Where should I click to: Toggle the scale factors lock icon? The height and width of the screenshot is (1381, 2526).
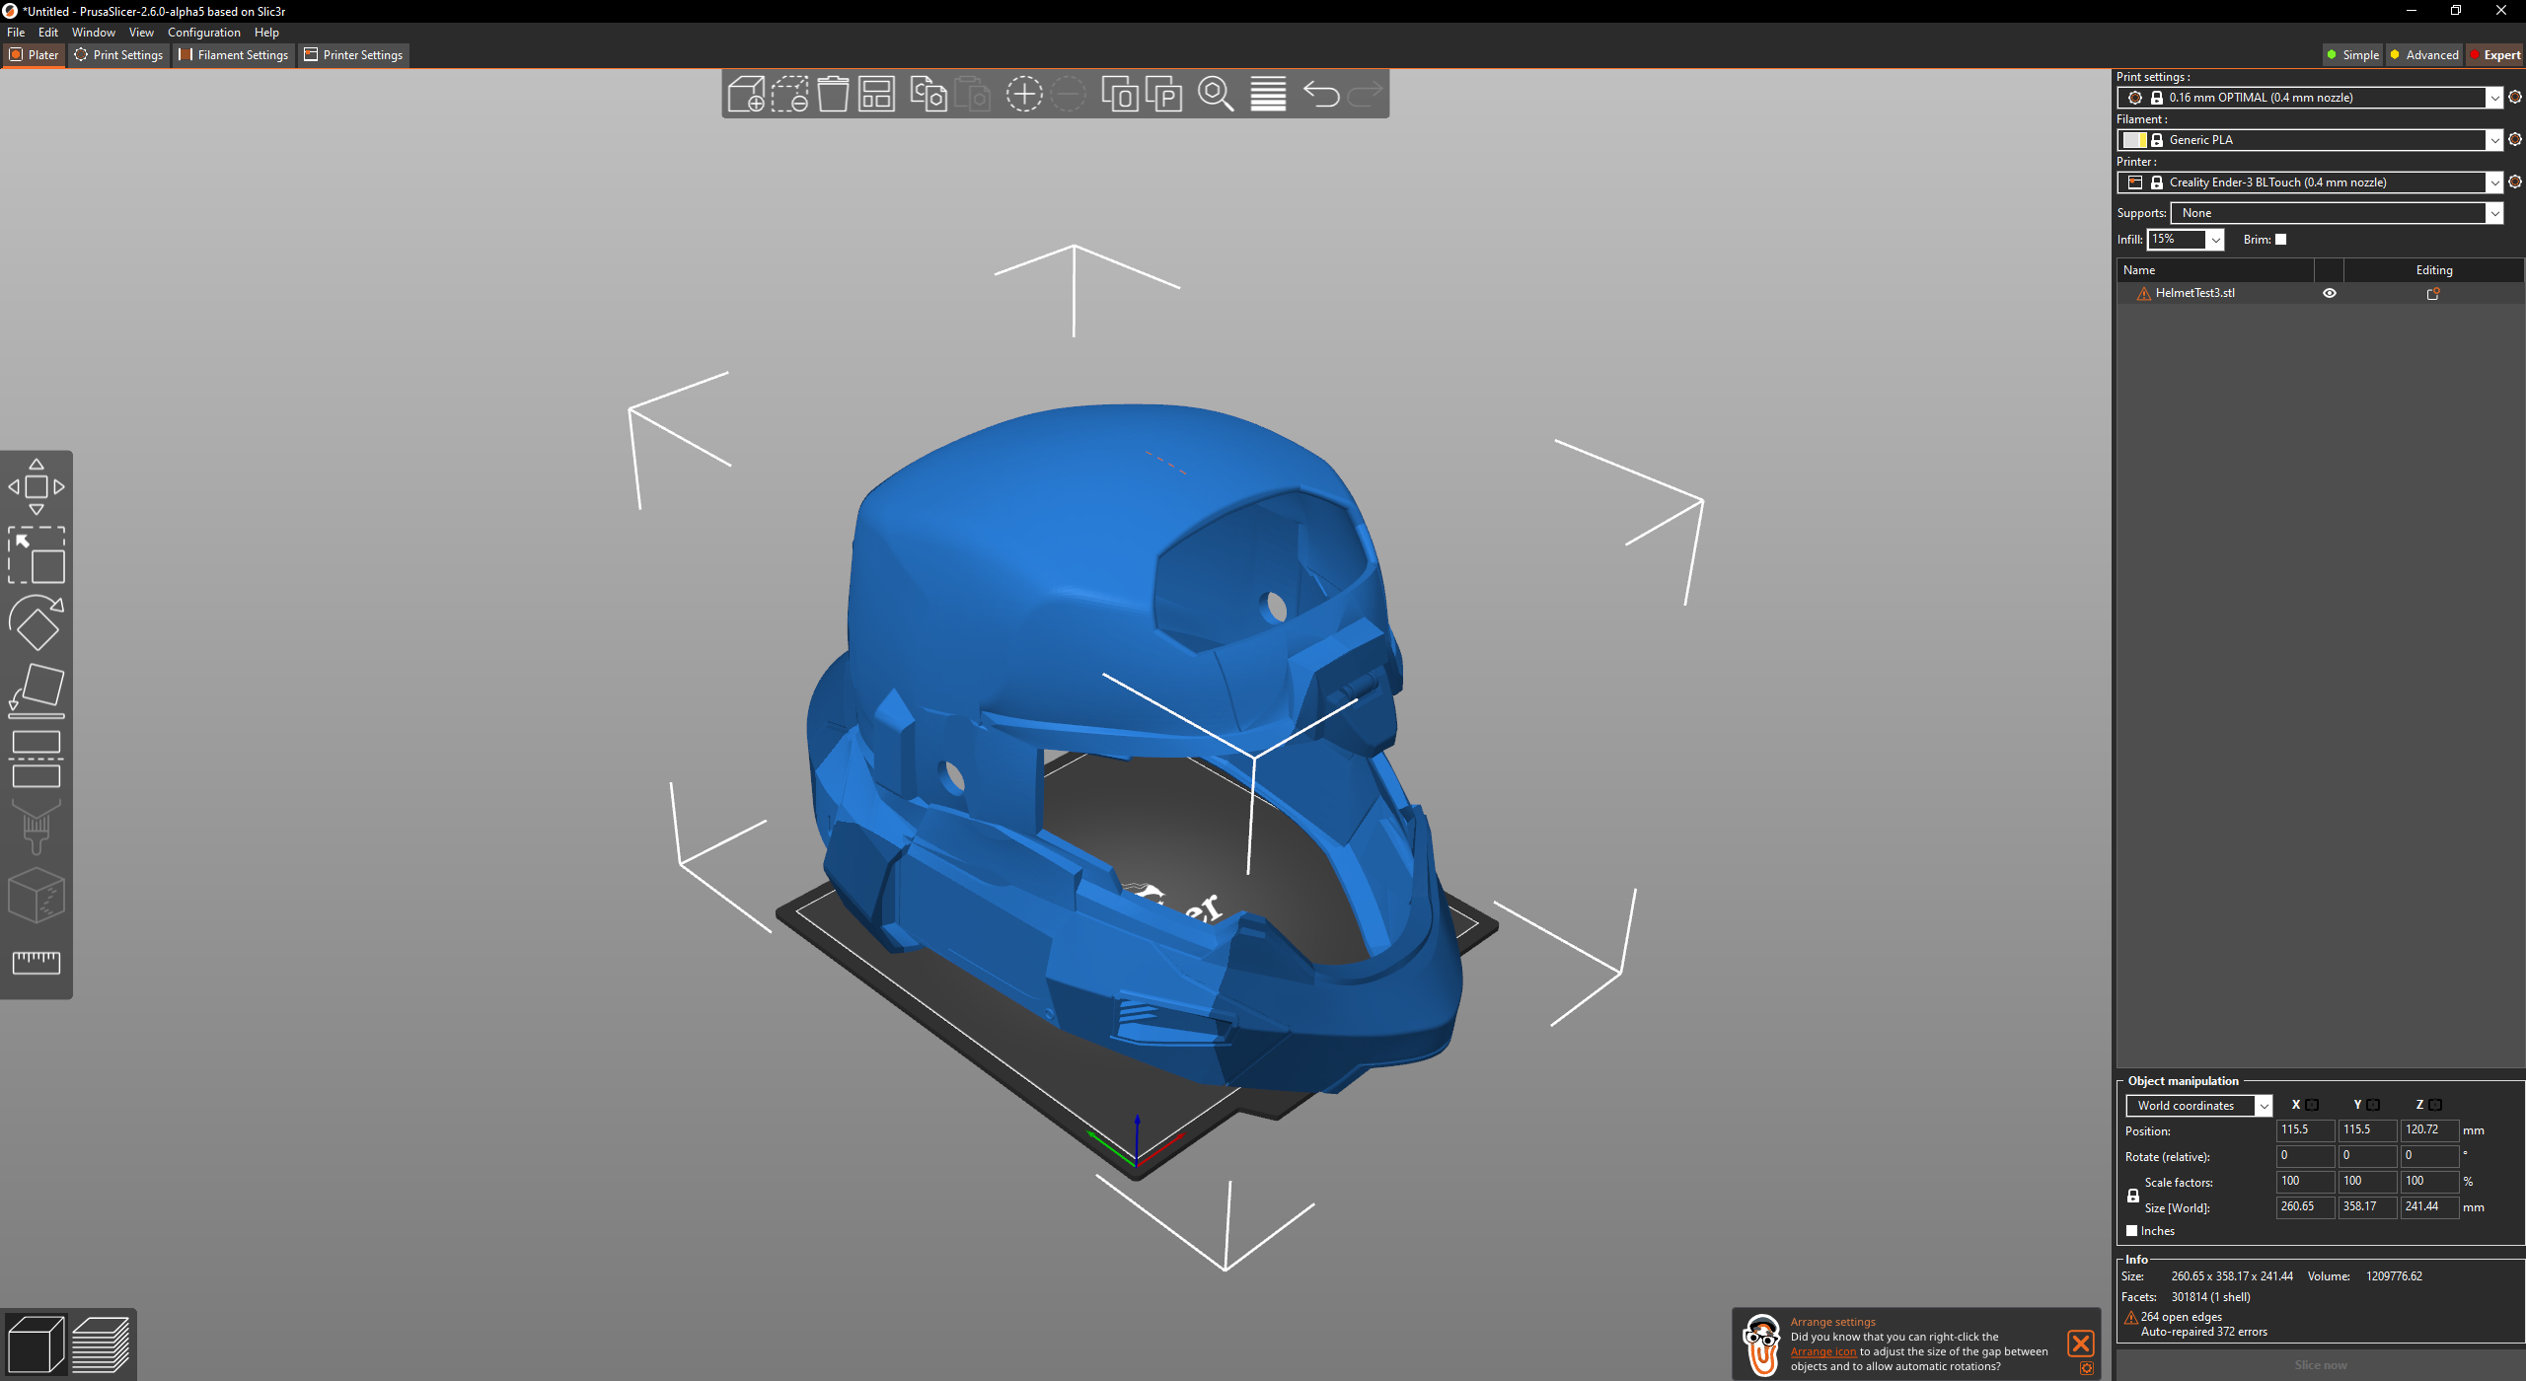(2132, 1196)
